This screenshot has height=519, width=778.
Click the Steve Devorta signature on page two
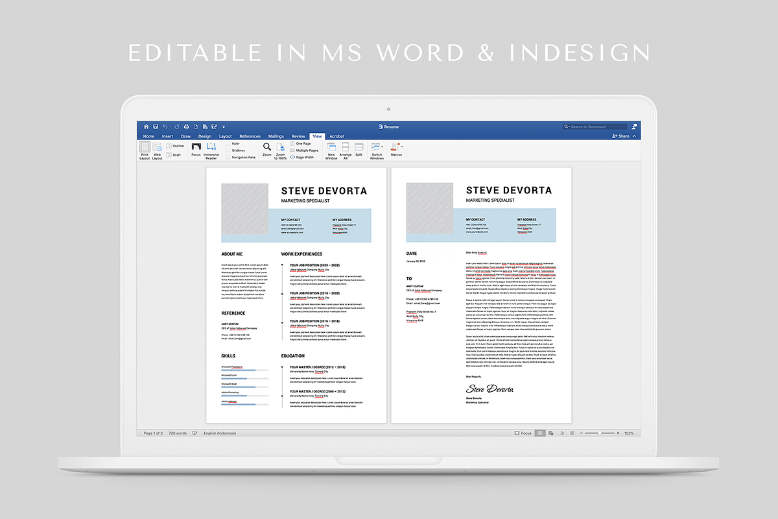490,389
